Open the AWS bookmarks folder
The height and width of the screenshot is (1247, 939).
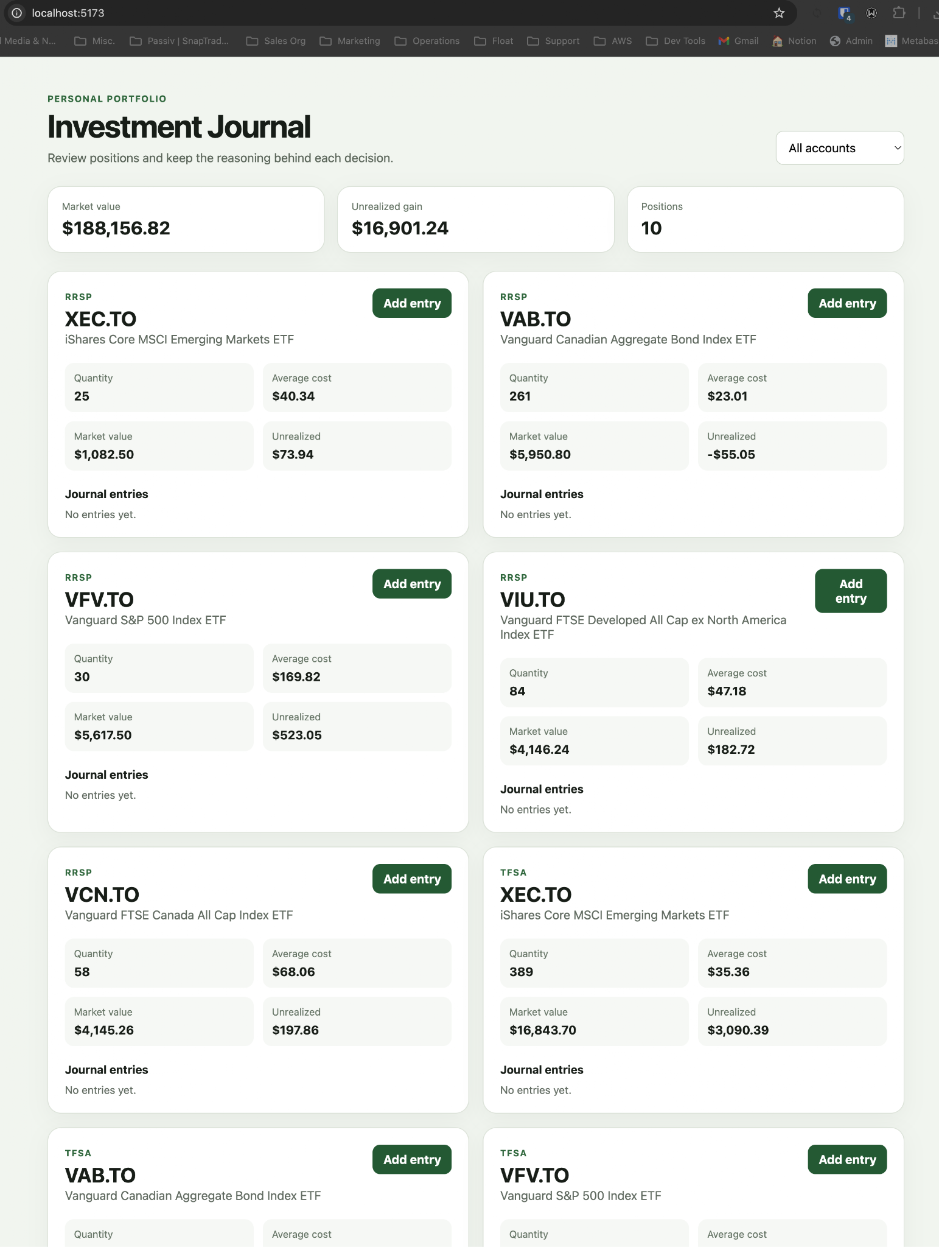pos(613,41)
